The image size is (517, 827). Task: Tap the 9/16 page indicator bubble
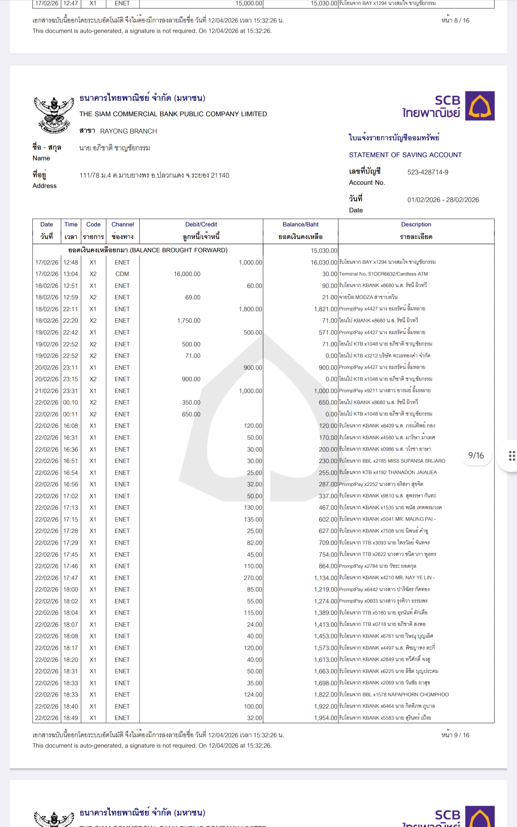[476, 455]
